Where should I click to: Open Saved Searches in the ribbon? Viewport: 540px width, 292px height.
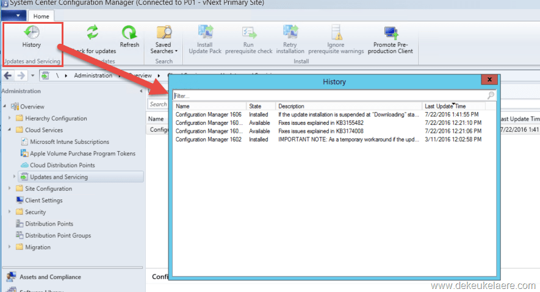pyautogui.click(x=164, y=40)
